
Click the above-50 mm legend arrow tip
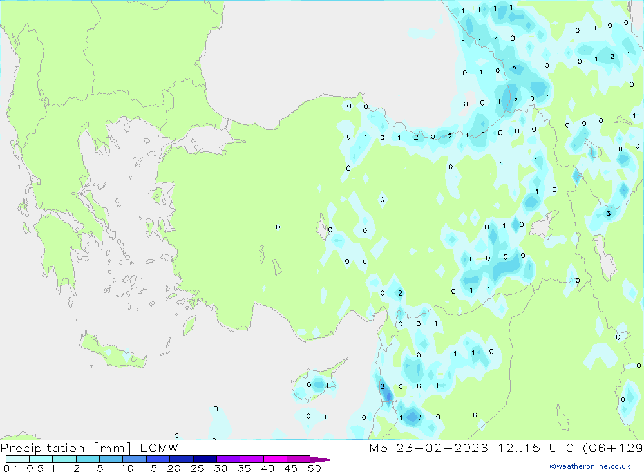point(322,460)
